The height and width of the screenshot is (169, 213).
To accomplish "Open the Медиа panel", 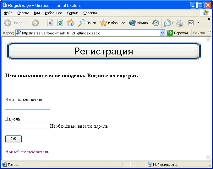I will (x=139, y=23).
